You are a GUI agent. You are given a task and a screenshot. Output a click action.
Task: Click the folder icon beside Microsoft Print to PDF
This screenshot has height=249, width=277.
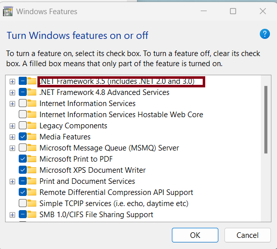click(32, 159)
